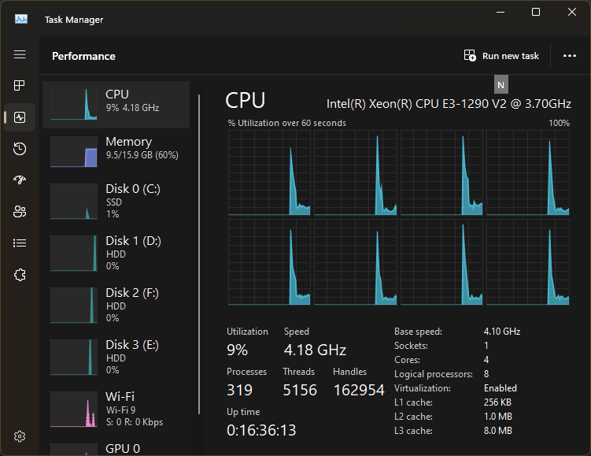Select Disk 0 (C:) SSD entry
The image size is (591, 456).
[116, 201]
